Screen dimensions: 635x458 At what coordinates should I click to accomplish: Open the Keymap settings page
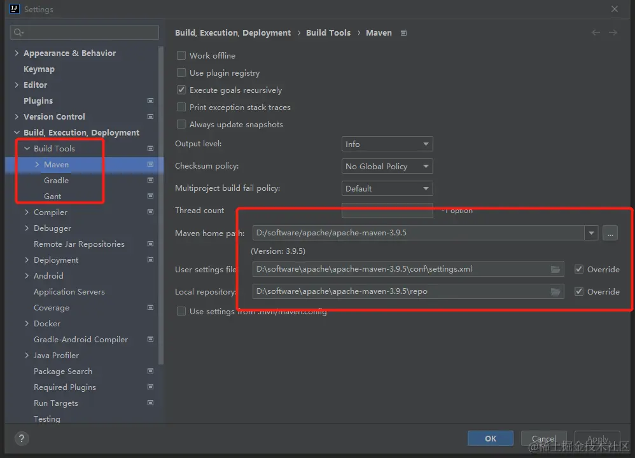pos(39,69)
